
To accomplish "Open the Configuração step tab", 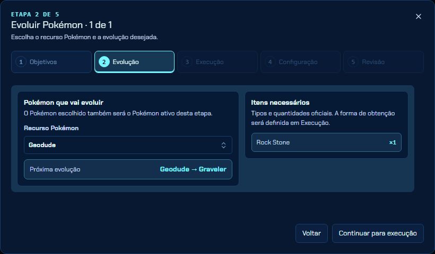I will tap(300, 62).
